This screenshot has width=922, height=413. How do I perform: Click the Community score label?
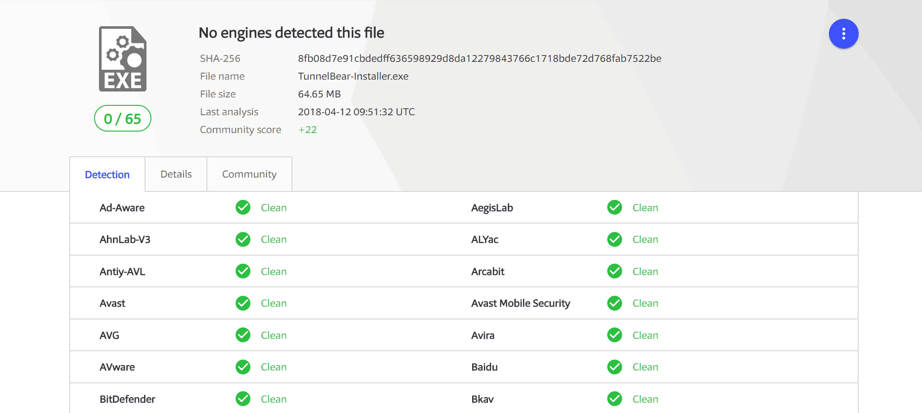point(241,130)
